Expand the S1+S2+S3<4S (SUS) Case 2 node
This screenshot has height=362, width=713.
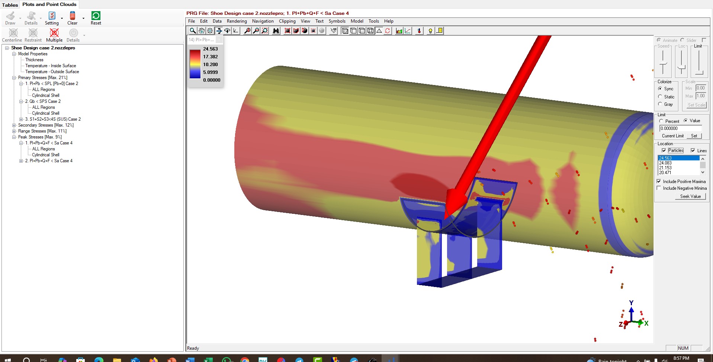[x=21, y=119]
